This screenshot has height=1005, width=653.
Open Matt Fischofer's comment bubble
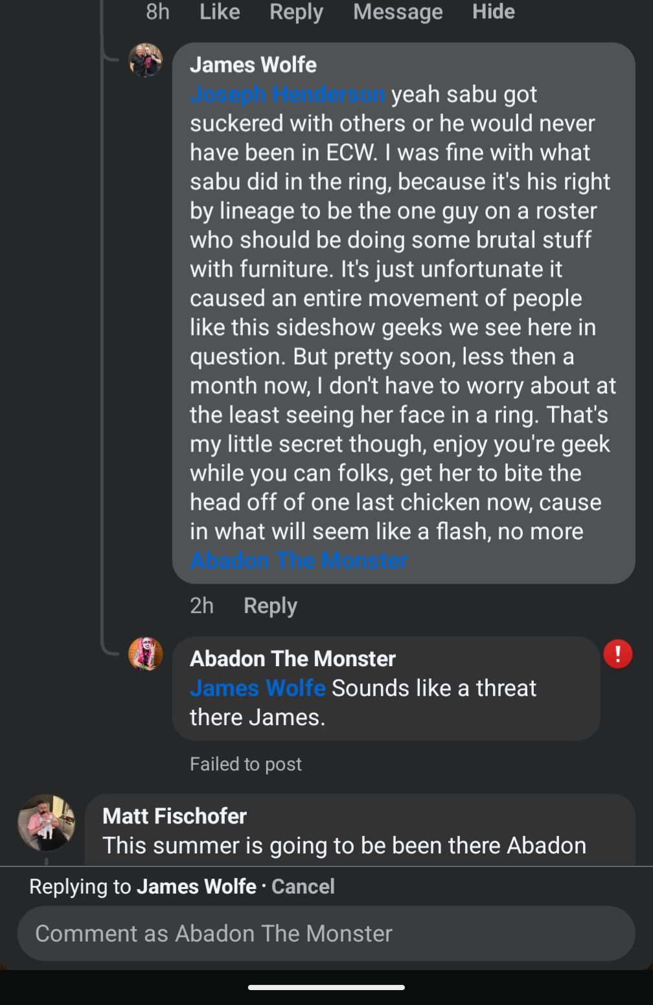point(360,830)
